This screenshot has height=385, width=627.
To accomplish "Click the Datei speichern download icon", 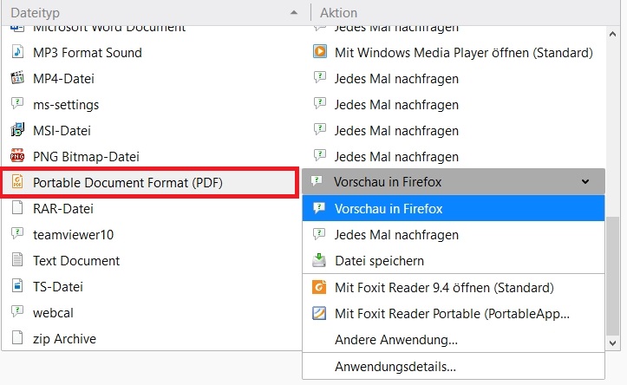I will point(319,260).
